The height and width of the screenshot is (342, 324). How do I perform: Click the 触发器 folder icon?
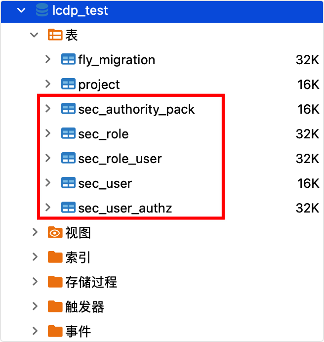coord(55,307)
